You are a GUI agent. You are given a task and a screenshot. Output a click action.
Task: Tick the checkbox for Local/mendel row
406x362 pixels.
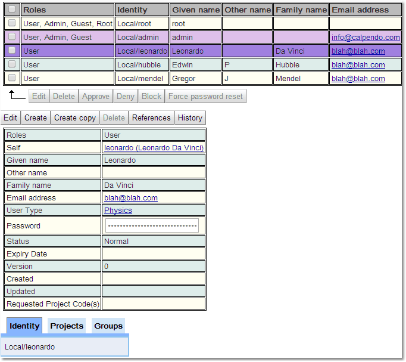[12, 78]
